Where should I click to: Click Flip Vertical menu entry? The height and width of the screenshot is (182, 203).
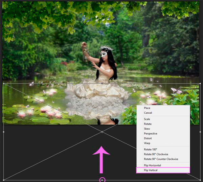click(x=163, y=170)
